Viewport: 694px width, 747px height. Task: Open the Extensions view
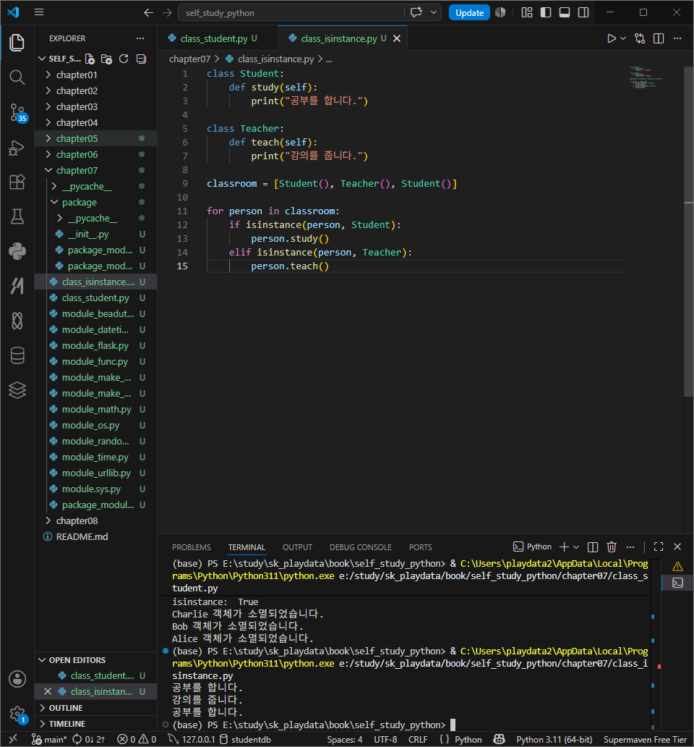tap(17, 182)
